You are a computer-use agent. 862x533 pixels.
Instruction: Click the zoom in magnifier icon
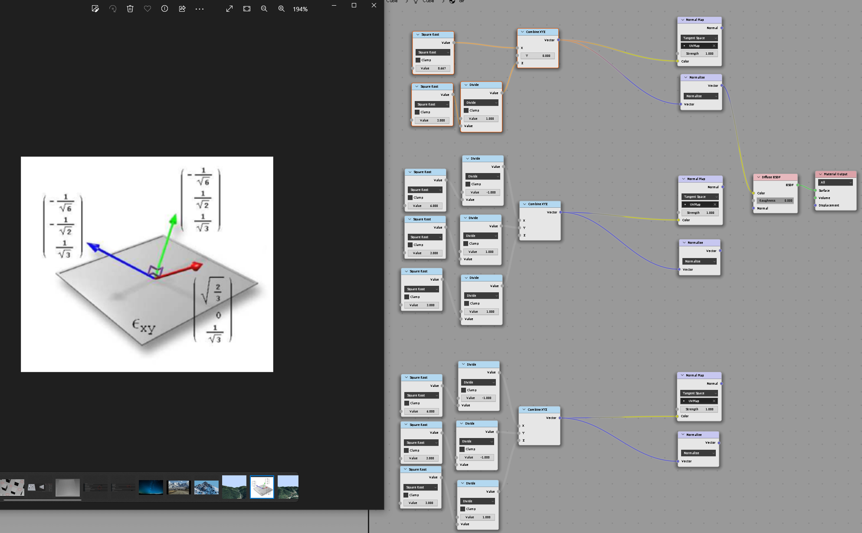tap(282, 9)
